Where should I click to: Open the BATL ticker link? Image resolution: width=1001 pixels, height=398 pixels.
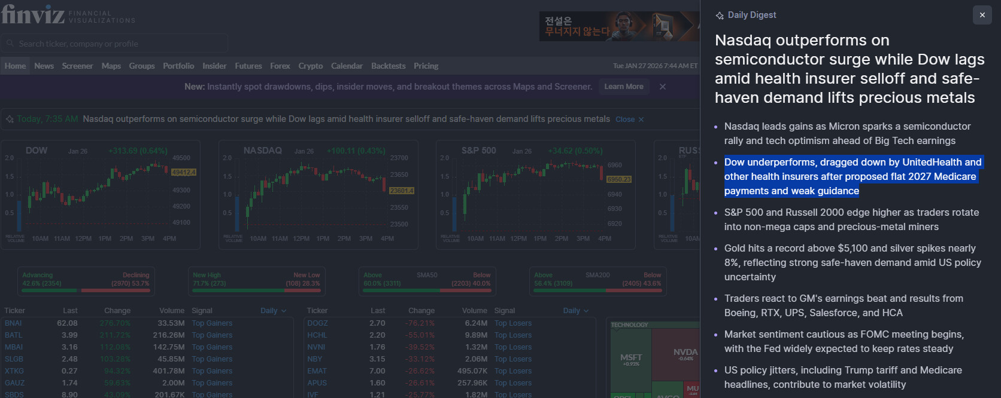point(13,335)
